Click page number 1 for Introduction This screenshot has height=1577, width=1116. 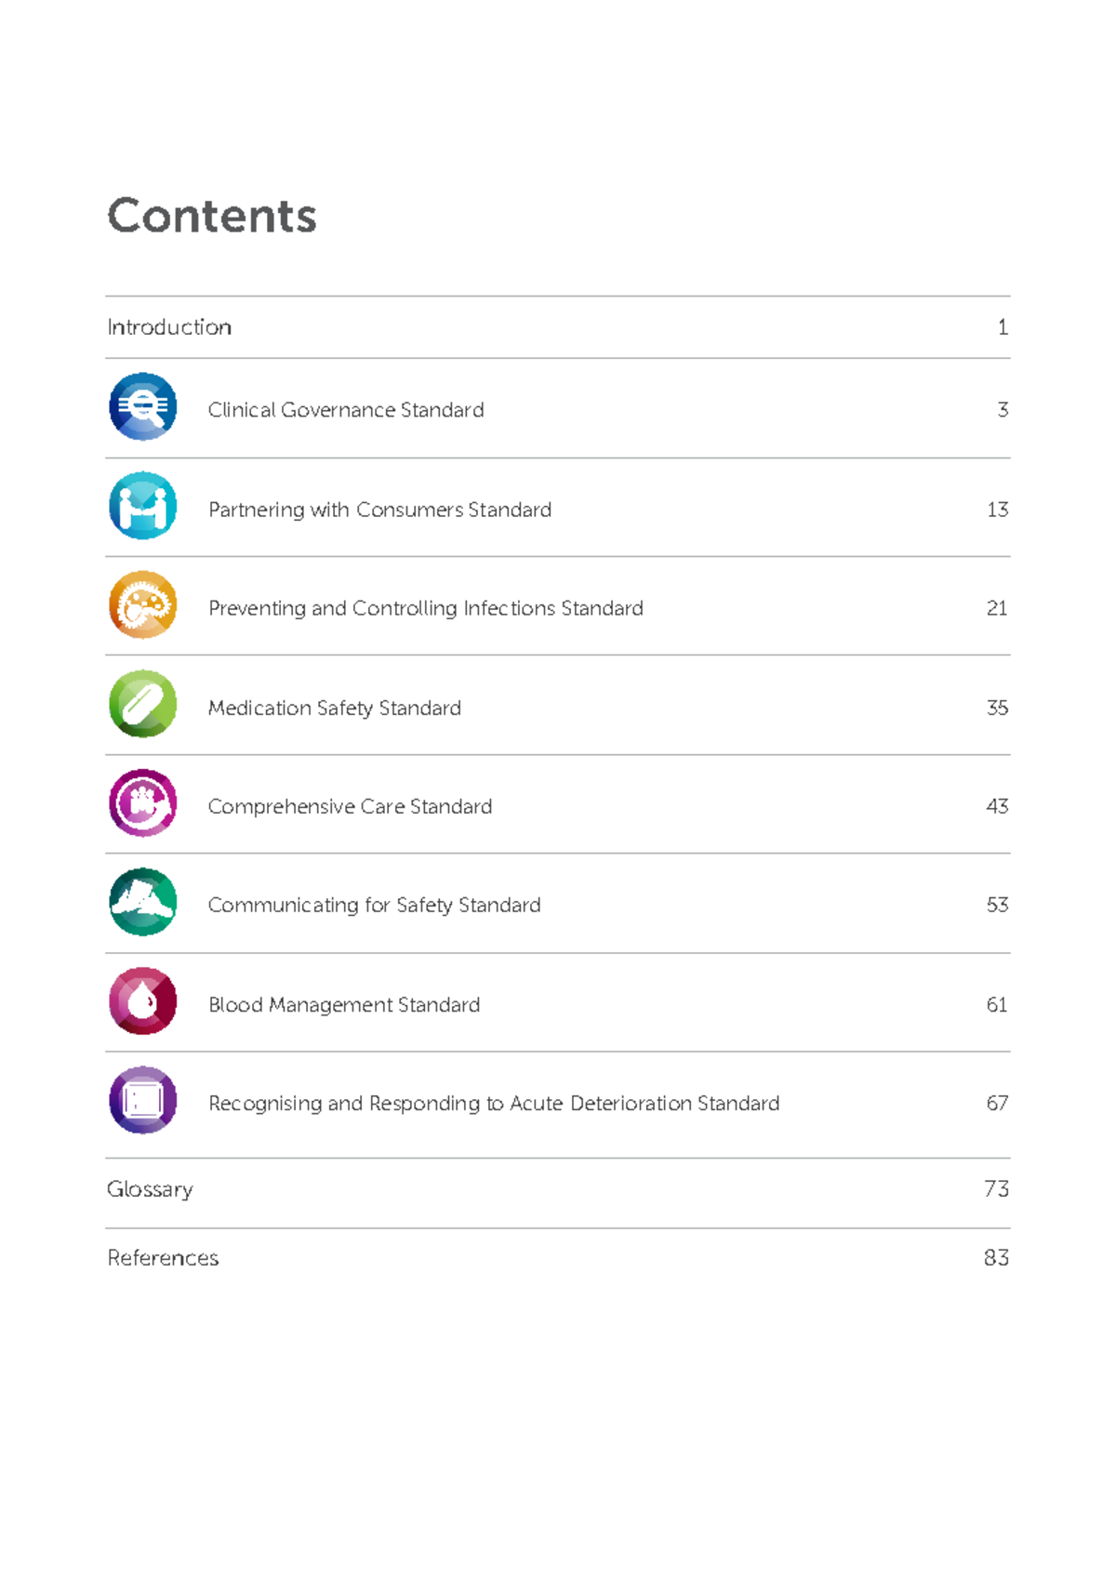tap(1003, 327)
